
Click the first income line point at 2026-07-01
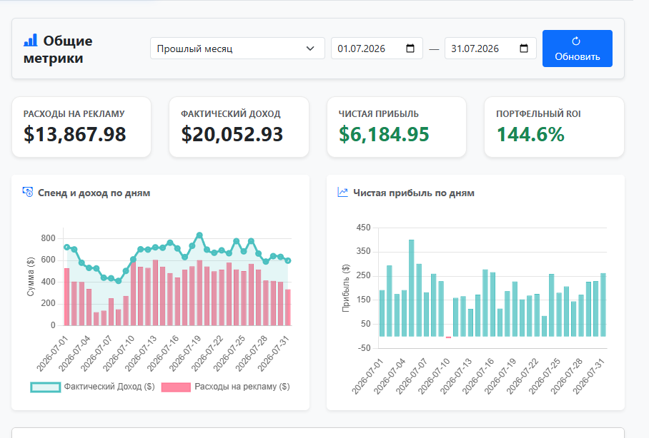67,247
